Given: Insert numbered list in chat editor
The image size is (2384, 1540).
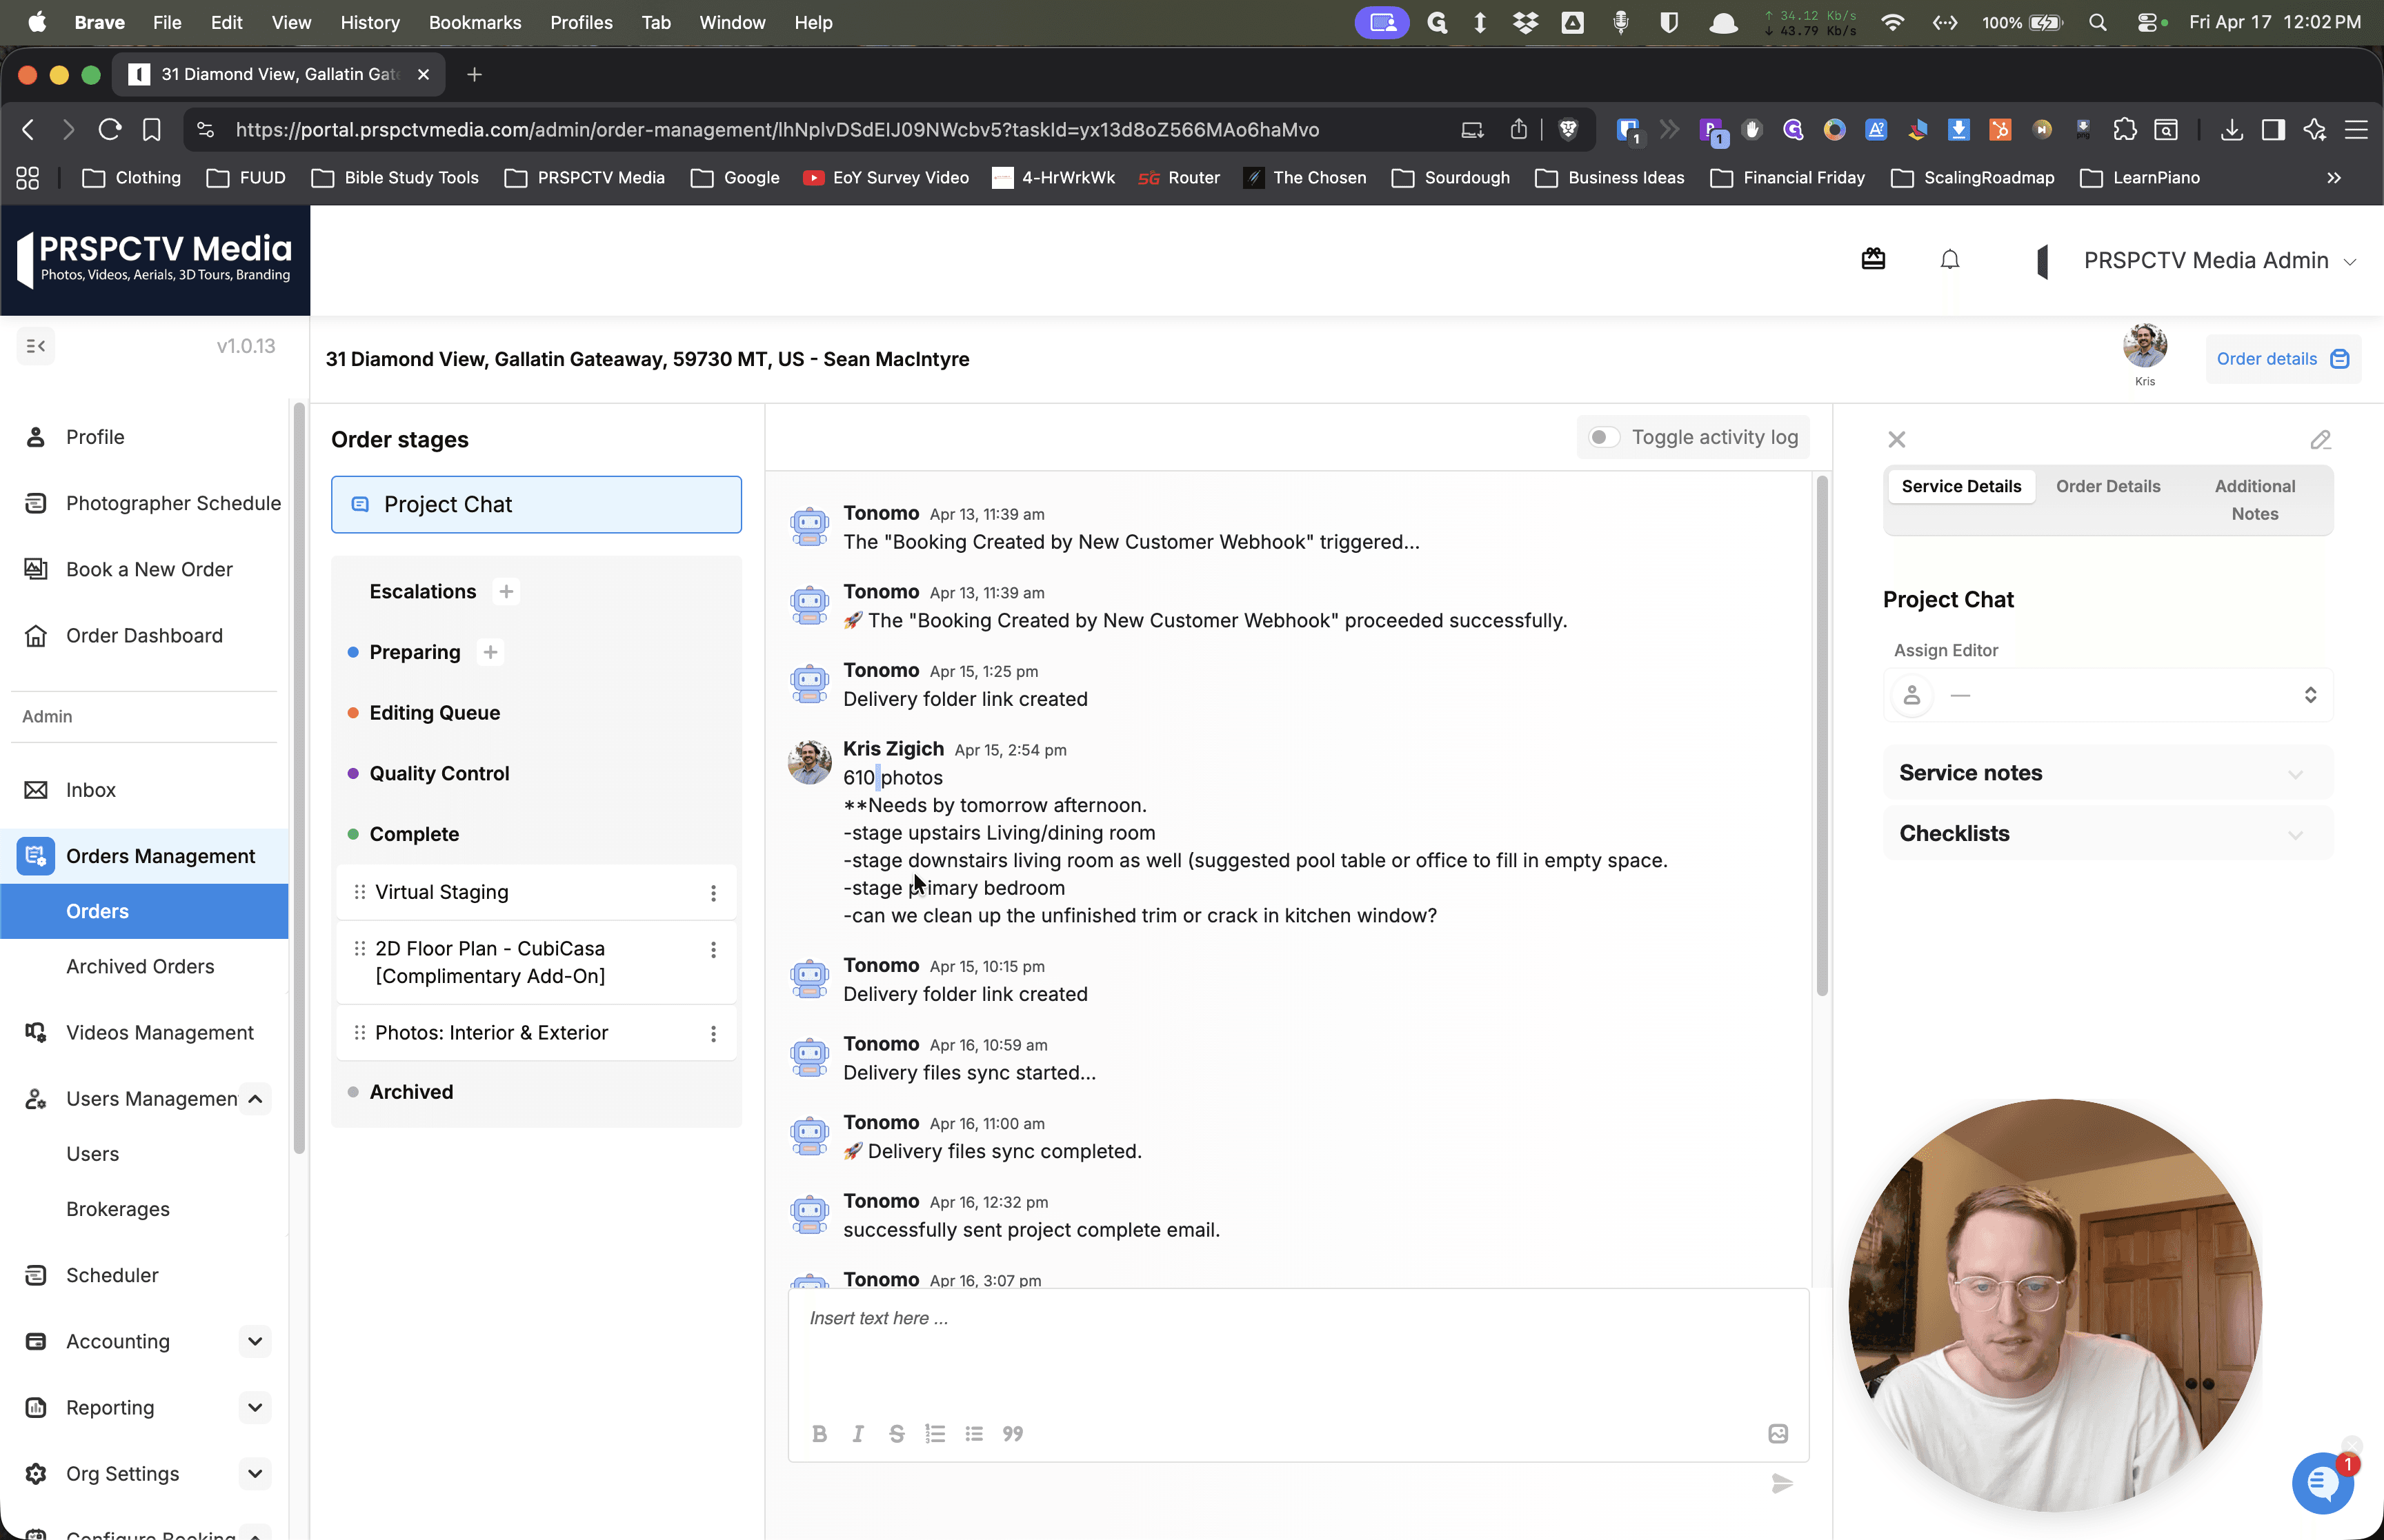Looking at the screenshot, I should [935, 1433].
